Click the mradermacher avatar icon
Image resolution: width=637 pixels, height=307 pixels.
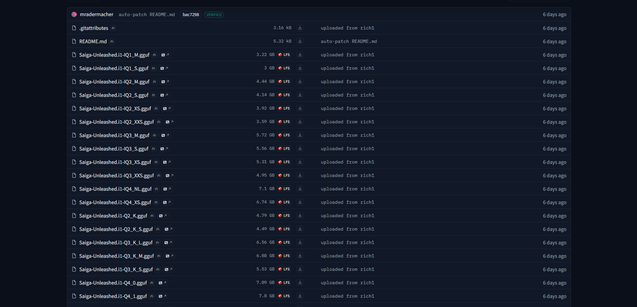coord(74,14)
